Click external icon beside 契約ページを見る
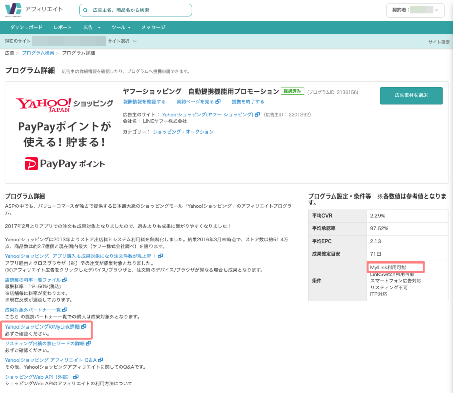 [218, 101]
